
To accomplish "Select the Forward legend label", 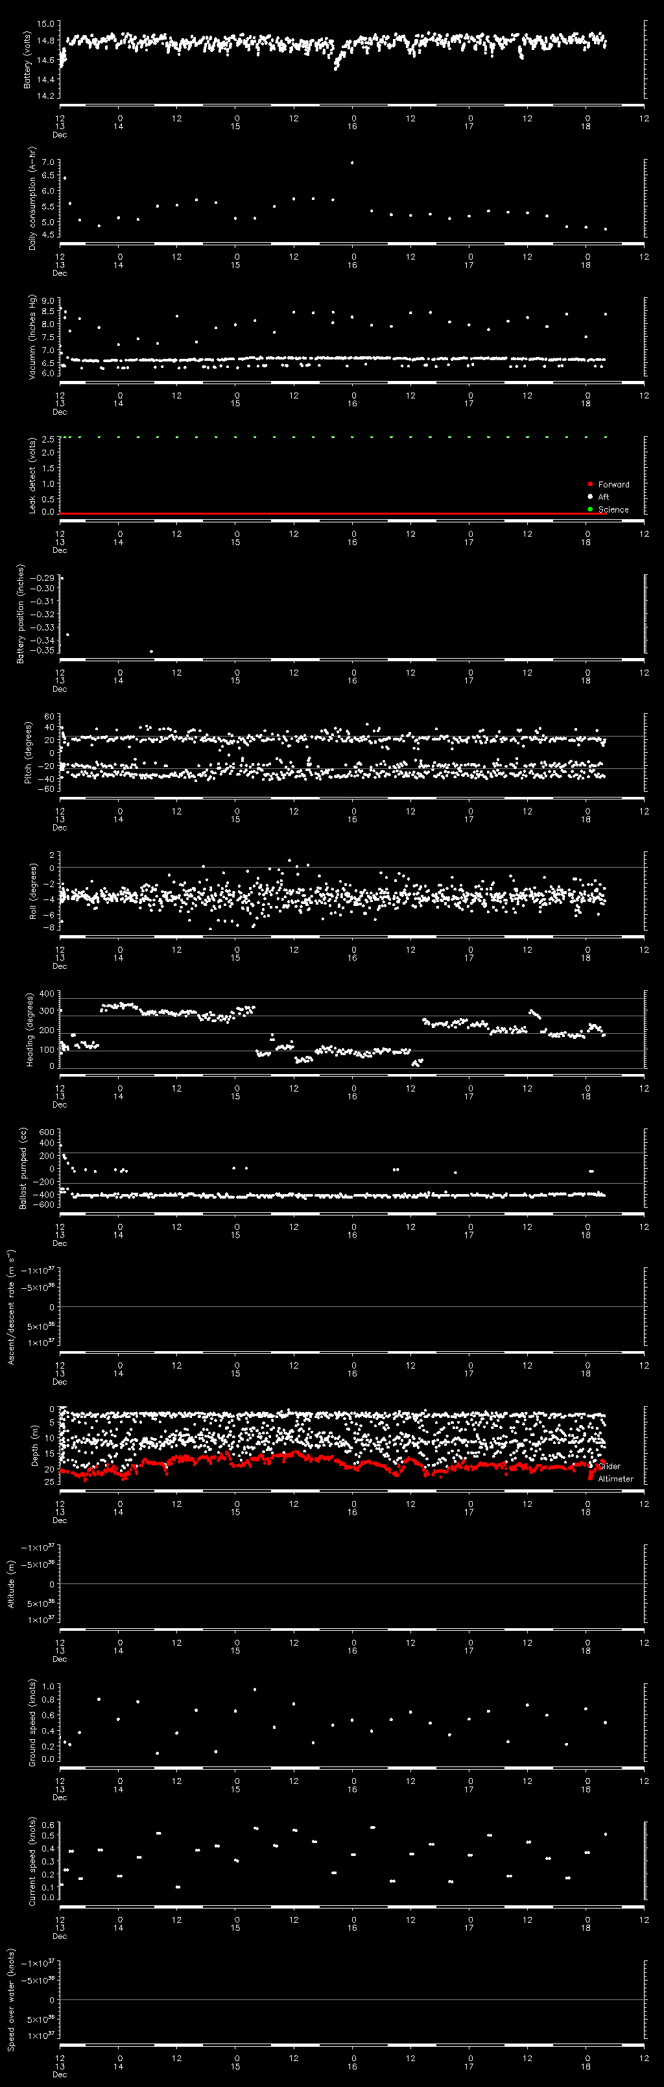I will pyautogui.click(x=613, y=485).
